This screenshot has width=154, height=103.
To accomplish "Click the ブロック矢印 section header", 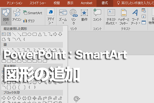I will tap(32, 92).
